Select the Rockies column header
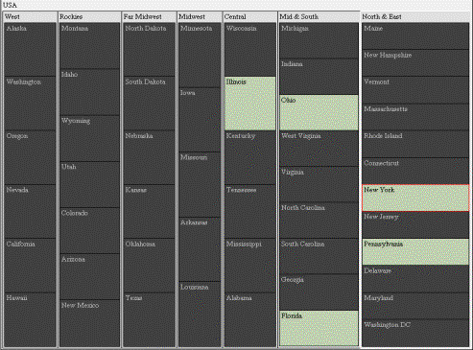 [x=89, y=16]
